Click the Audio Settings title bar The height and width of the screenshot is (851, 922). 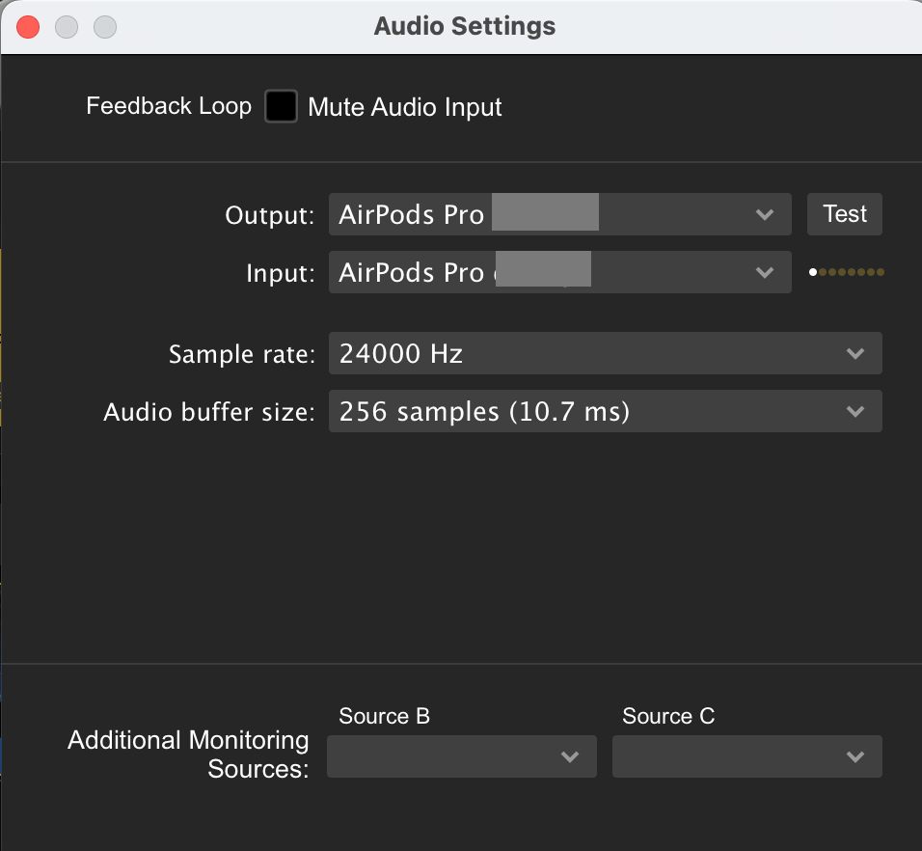pyautogui.click(x=464, y=26)
